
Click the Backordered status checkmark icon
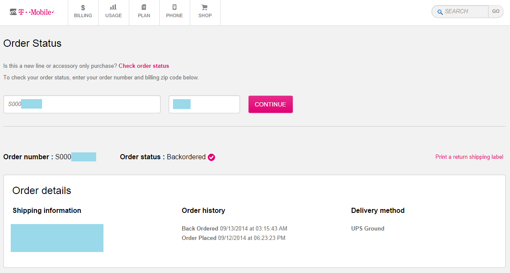(211, 157)
